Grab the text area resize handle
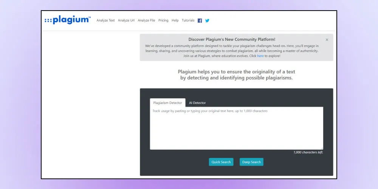Screen dimensions: 378x189 click(x=322, y=148)
